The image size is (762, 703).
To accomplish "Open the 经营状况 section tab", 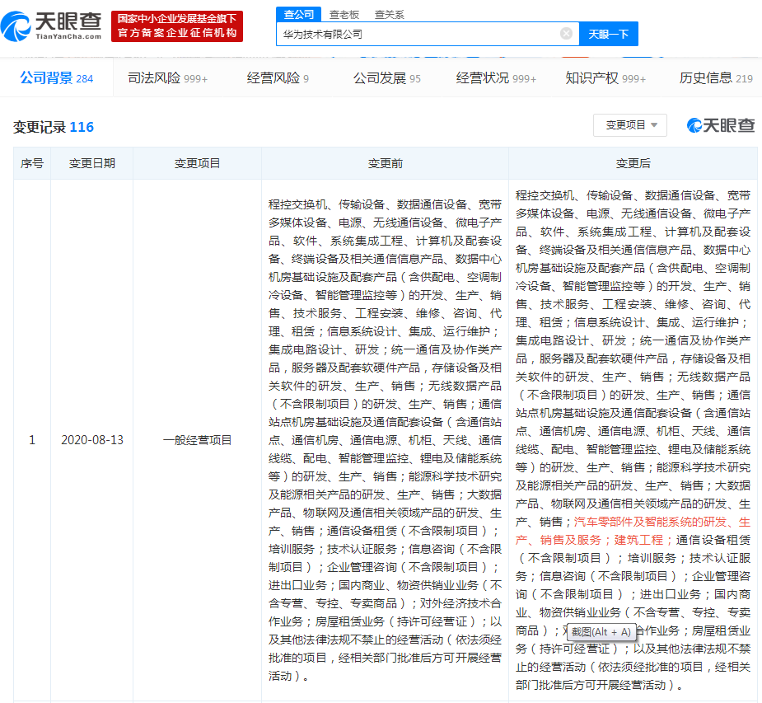I will (x=496, y=77).
